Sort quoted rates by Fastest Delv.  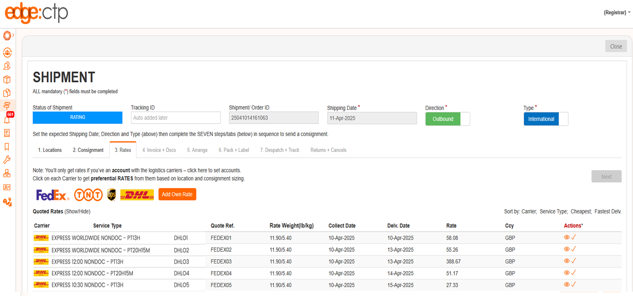pyautogui.click(x=608, y=211)
